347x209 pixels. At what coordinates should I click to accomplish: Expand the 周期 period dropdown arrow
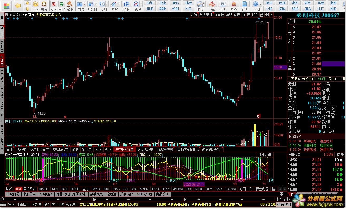107,4
